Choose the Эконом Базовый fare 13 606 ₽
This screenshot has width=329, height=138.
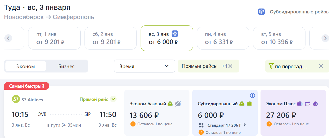pyautogui.click(x=157, y=112)
